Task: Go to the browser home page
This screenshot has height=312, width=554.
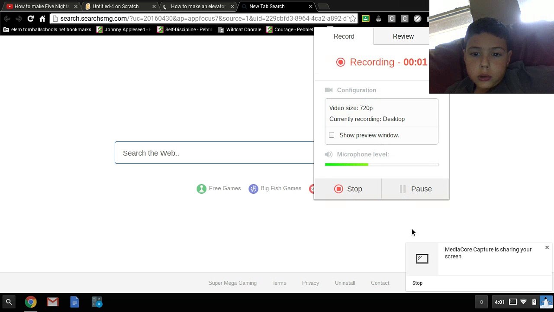Action: [x=42, y=19]
